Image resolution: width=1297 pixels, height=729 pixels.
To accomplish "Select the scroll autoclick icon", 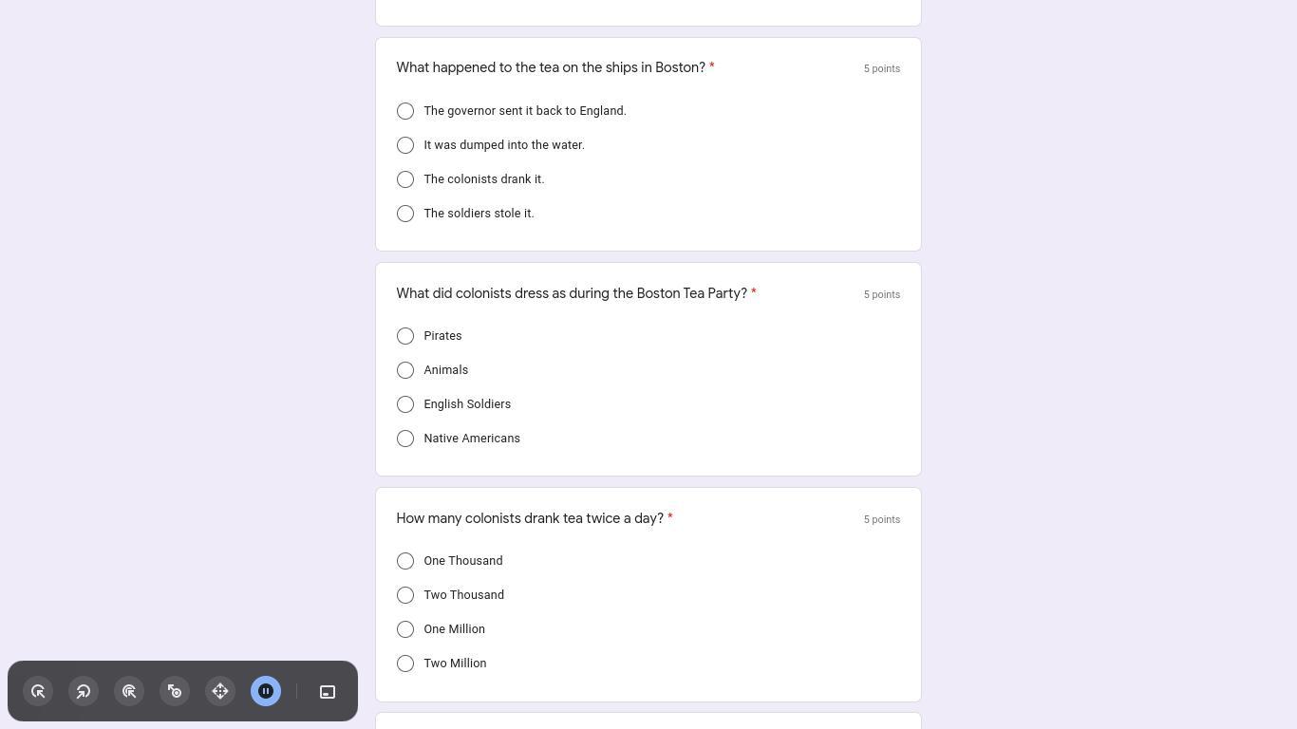I will pyautogui.click(x=220, y=691).
